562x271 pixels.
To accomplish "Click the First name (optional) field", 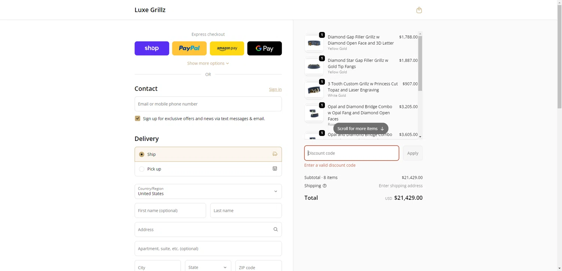I will tap(170, 211).
